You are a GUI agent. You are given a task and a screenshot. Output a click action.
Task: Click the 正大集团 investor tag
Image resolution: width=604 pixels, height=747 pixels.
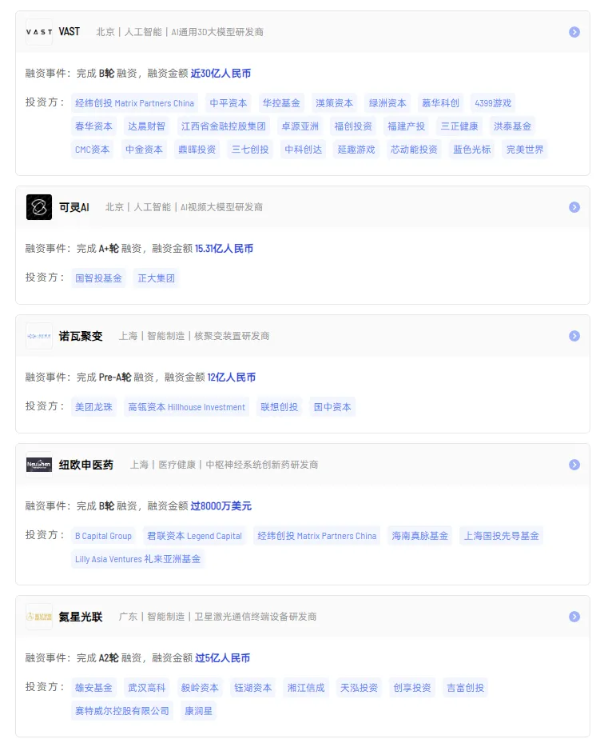pos(156,278)
